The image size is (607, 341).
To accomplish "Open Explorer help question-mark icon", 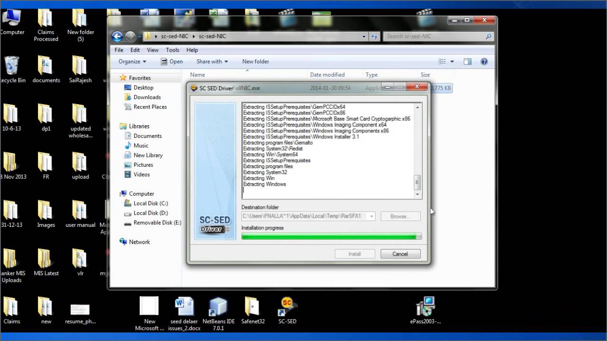I will click(484, 62).
